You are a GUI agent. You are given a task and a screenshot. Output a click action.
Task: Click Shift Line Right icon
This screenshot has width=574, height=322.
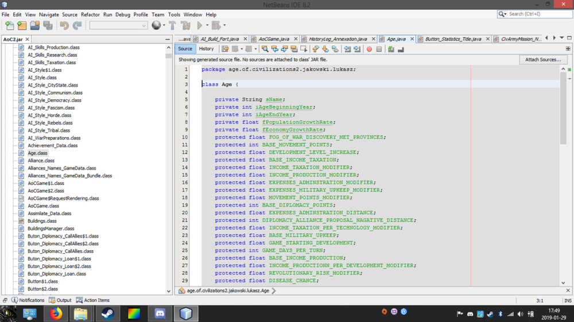357,49
